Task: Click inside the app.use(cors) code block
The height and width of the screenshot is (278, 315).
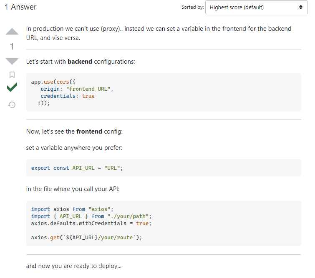Action: (x=164, y=92)
